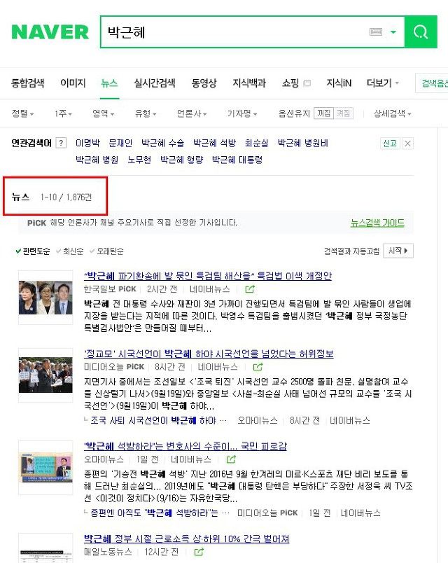The height and width of the screenshot is (563, 448).
Task: Open related article 종편엔 아직도
Action: 160,513
